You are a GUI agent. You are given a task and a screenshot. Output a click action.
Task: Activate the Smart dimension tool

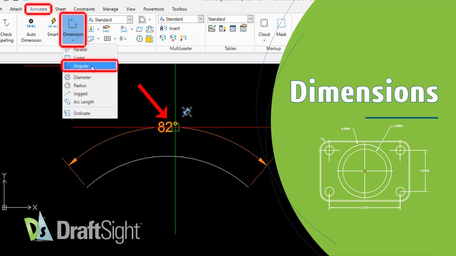point(53,28)
